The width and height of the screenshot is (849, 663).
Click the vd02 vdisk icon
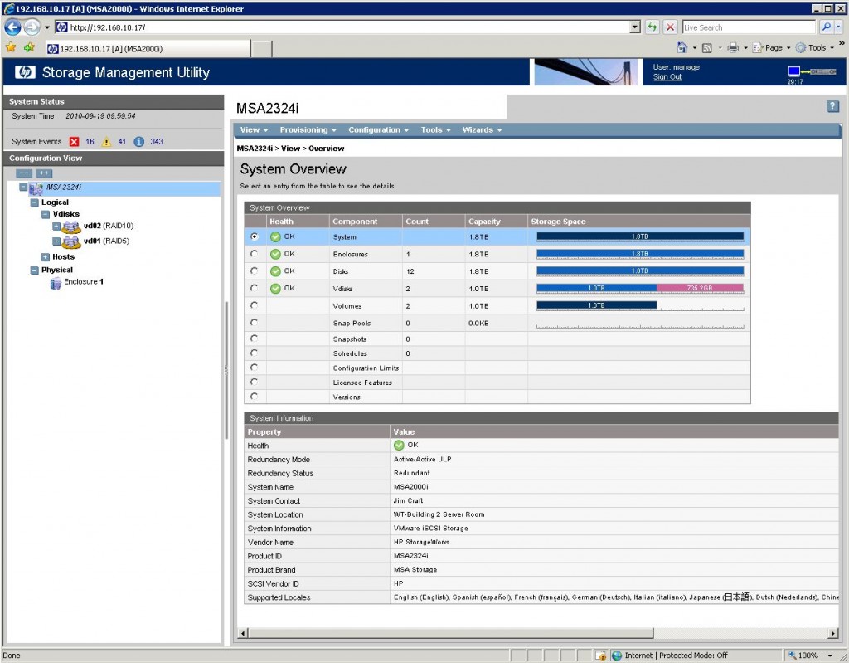(71, 227)
